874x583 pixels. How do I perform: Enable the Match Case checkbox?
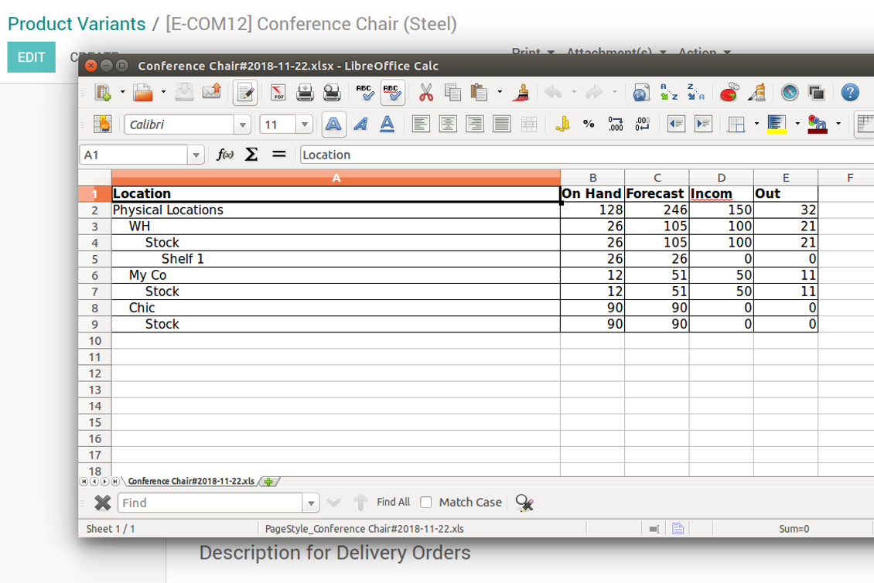click(x=426, y=502)
